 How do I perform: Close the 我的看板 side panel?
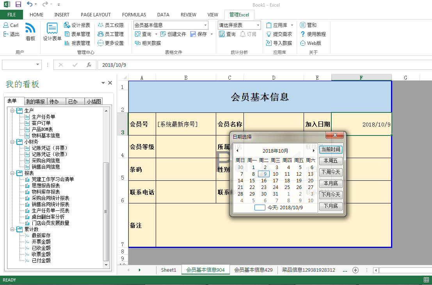tap(110, 83)
